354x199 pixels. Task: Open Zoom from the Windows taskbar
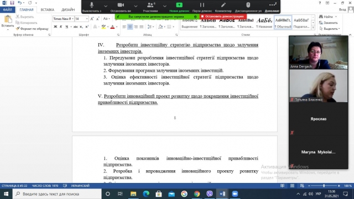235,194
